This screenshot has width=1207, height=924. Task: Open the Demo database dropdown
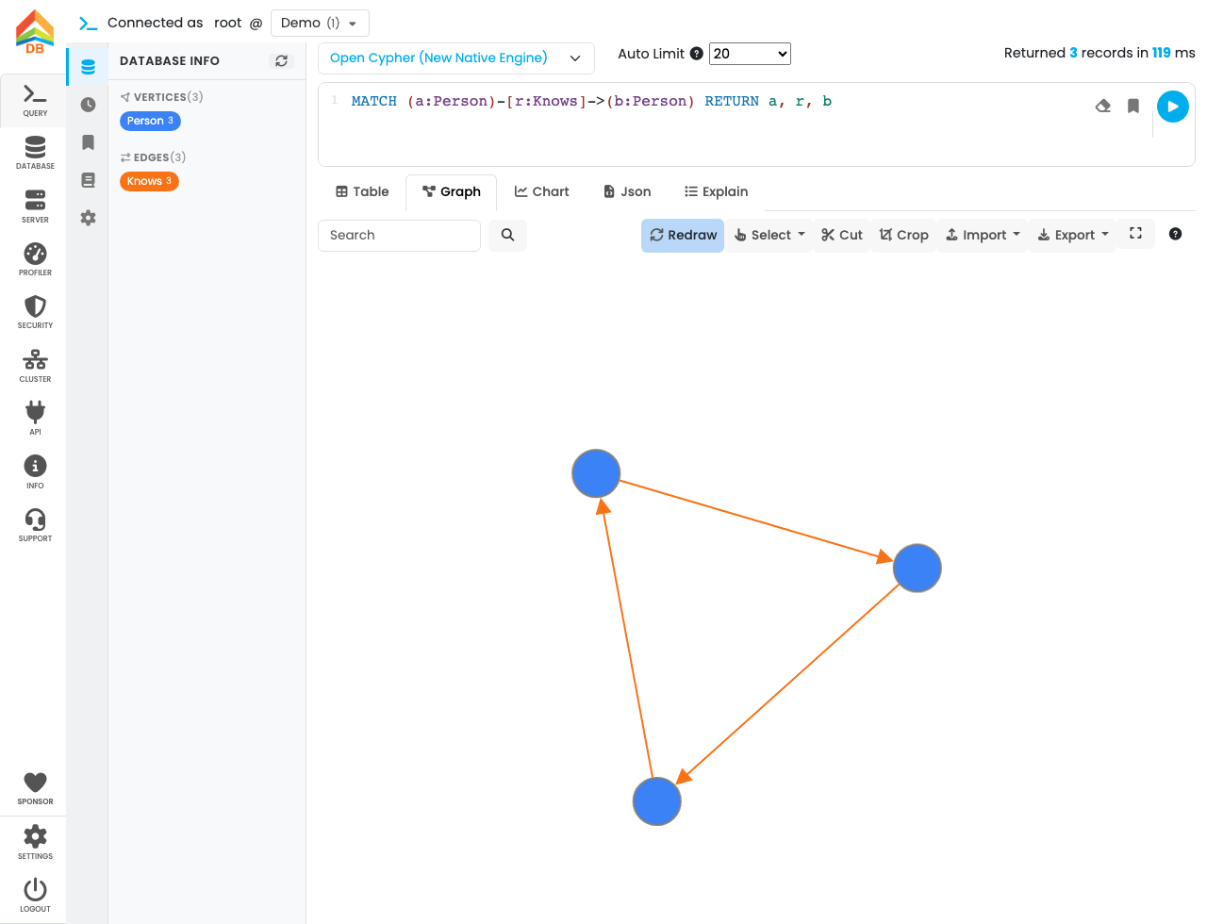(320, 23)
